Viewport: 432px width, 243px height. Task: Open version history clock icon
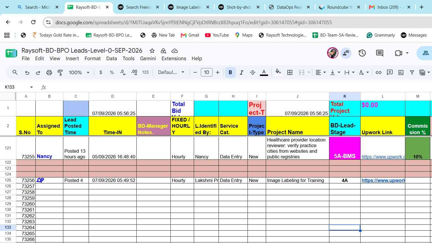tap(362, 53)
